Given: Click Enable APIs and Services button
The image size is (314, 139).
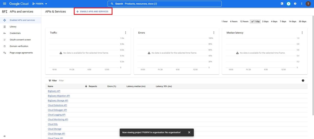Looking at the screenshot, I should click(93, 11).
